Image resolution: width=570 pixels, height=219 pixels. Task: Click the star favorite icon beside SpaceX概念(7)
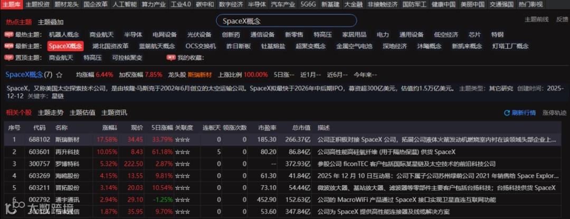tap(59, 75)
